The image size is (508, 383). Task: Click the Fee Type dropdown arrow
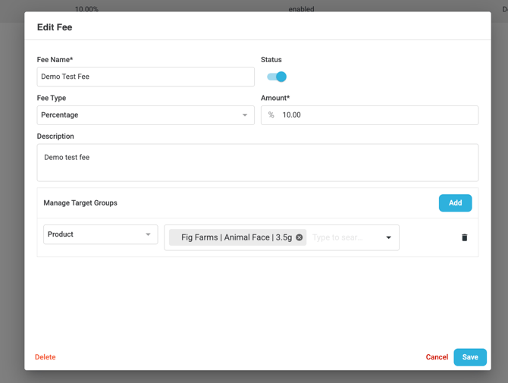(x=245, y=115)
